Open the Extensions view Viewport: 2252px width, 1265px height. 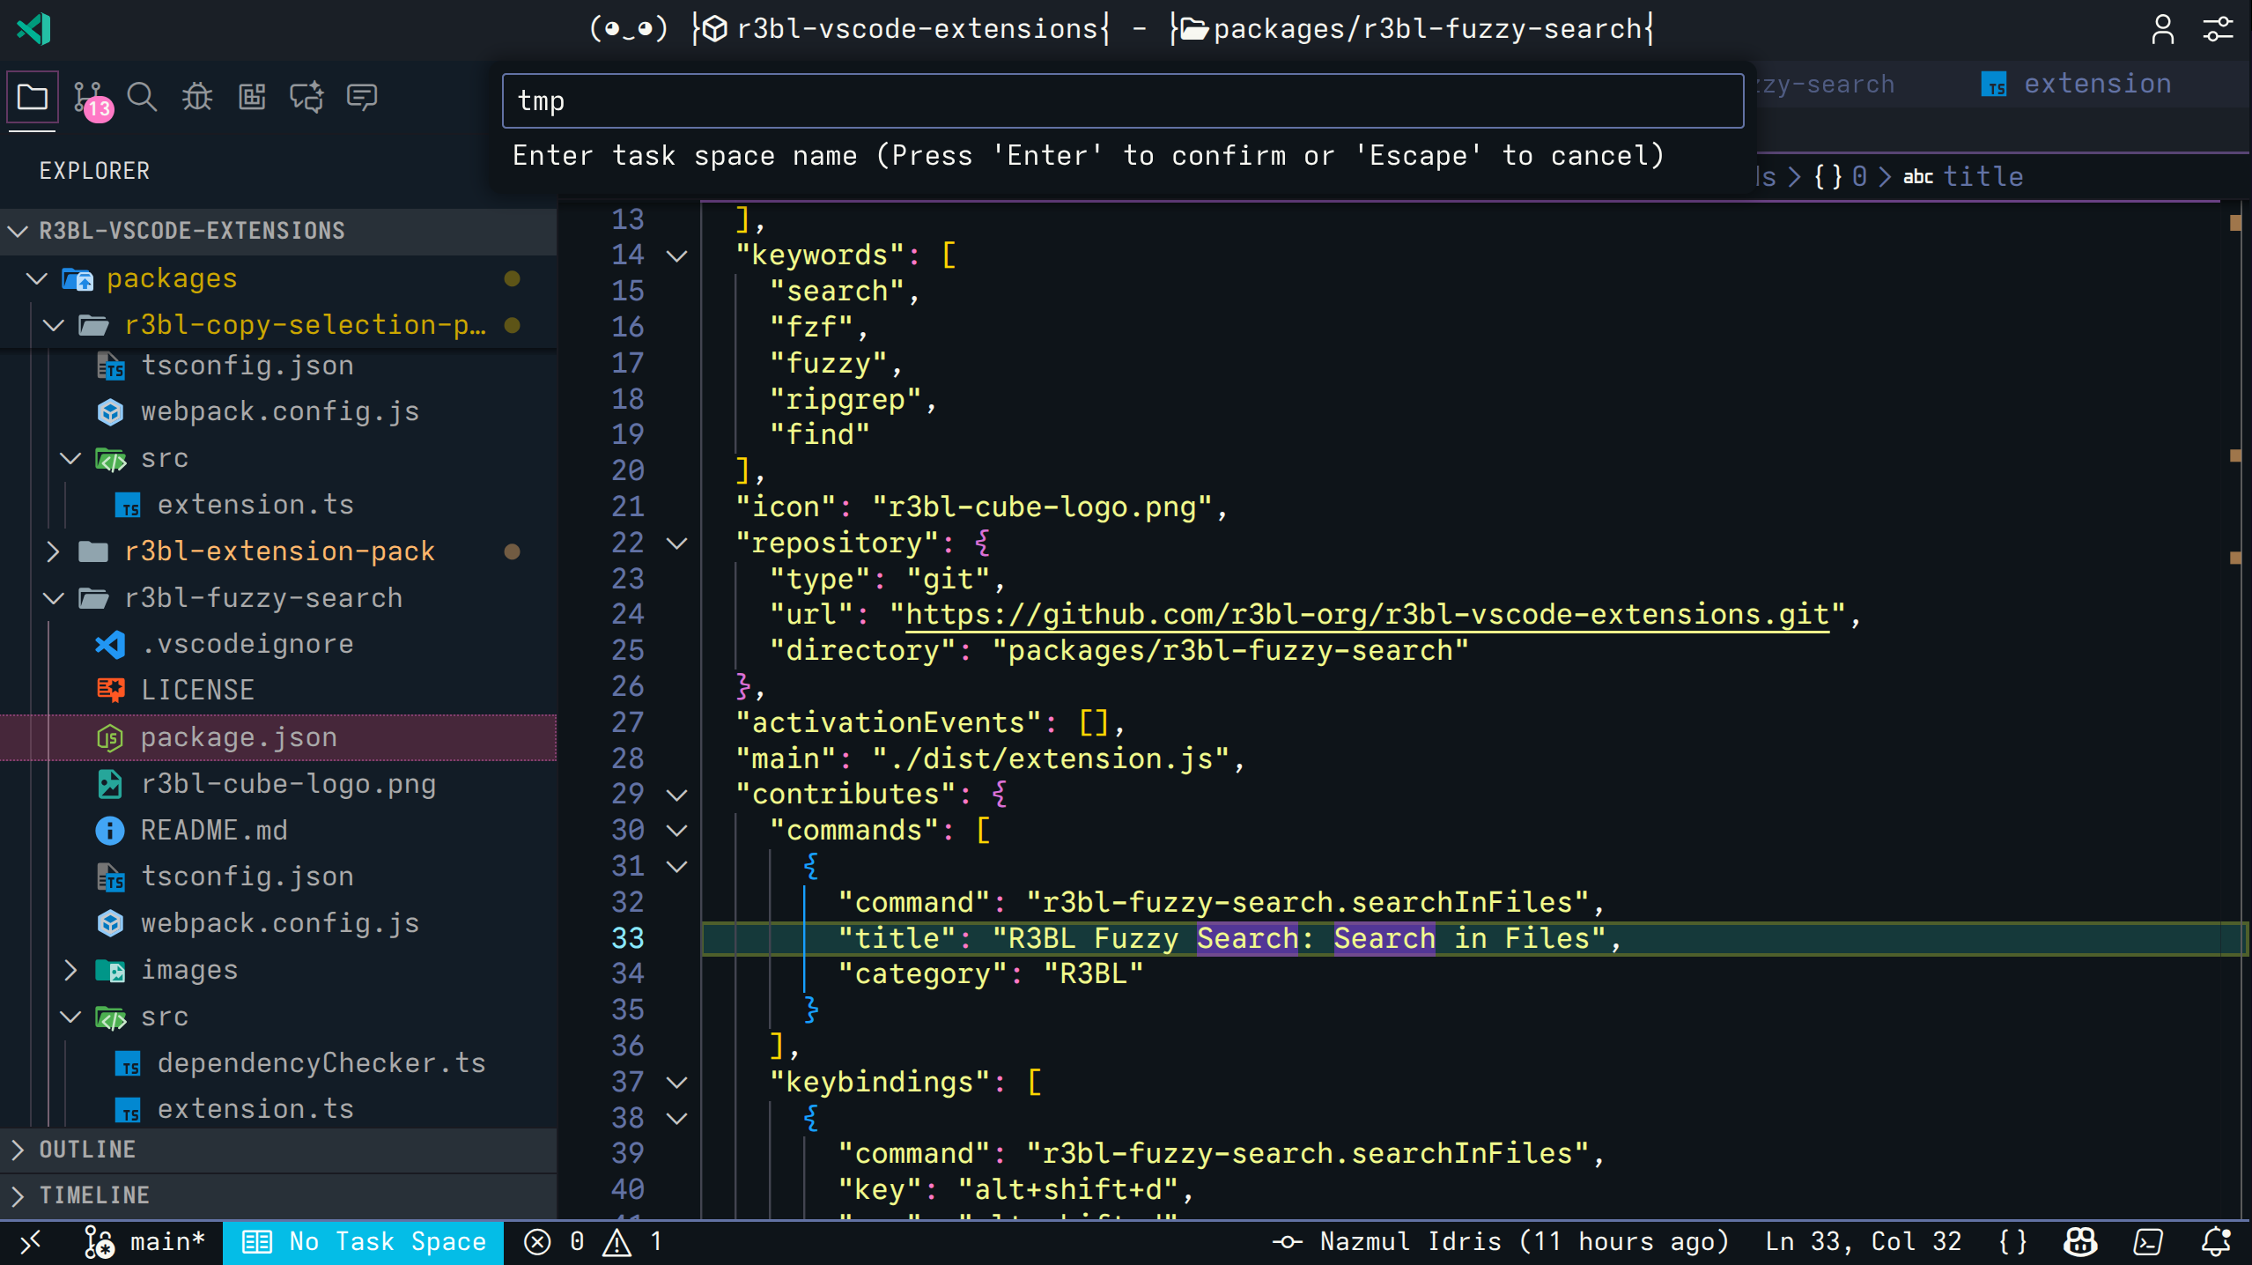pos(251,96)
